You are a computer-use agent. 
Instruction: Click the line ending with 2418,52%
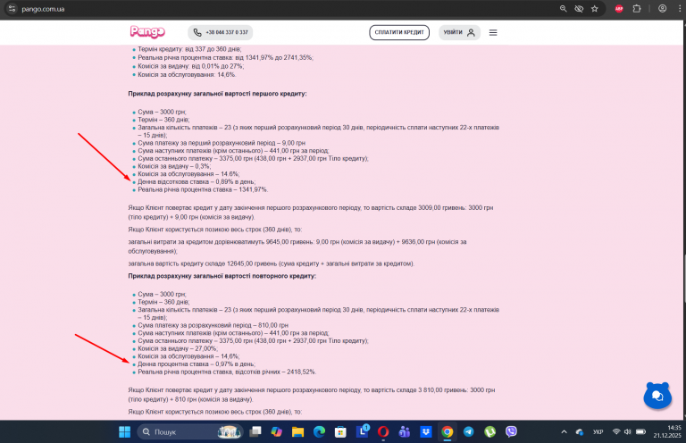[227, 372]
